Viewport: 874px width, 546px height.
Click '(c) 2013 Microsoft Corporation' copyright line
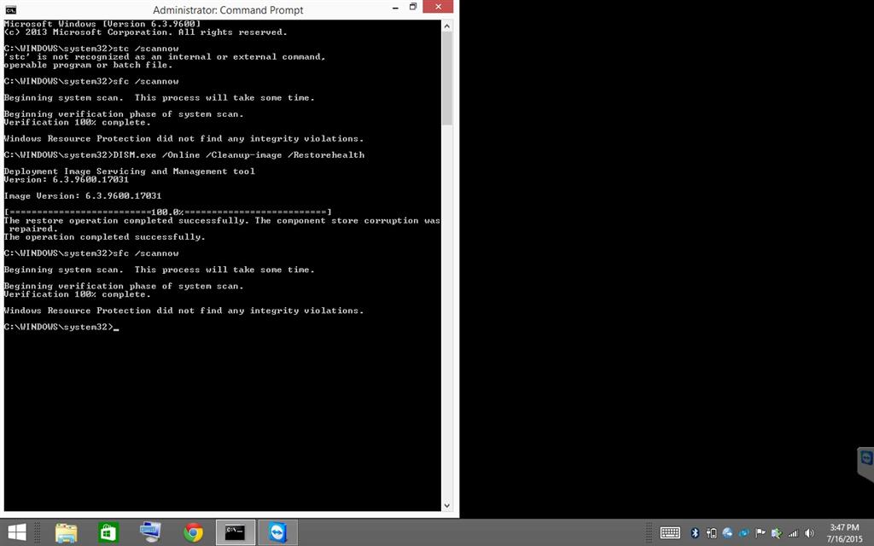145,32
